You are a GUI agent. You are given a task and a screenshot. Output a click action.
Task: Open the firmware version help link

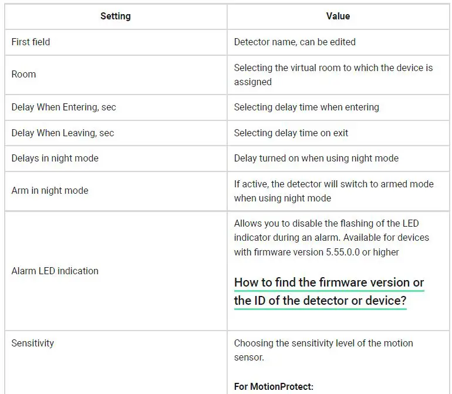pyautogui.click(x=329, y=282)
